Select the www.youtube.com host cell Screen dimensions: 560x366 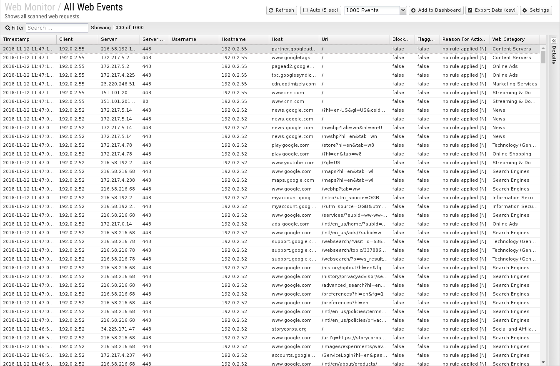(x=294, y=163)
